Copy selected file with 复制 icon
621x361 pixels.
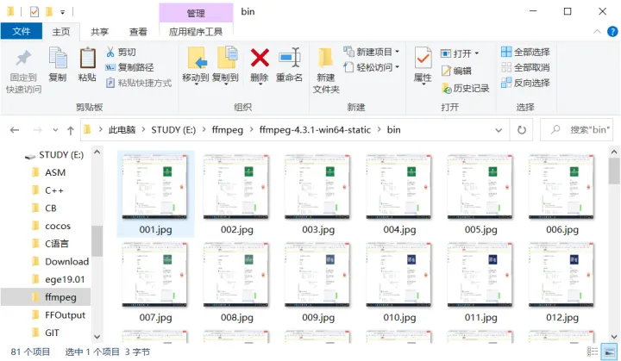coord(58,64)
